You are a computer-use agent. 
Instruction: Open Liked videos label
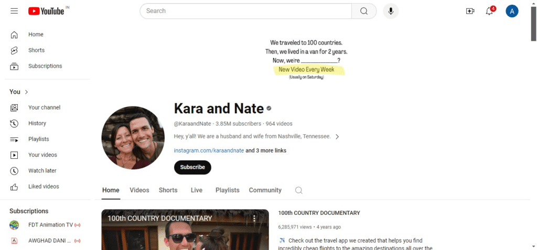(44, 187)
